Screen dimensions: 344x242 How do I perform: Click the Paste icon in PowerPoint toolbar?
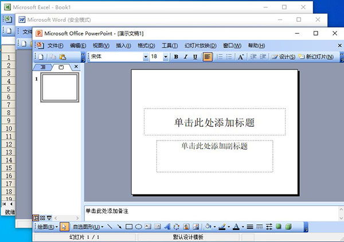tap(62, 57)
